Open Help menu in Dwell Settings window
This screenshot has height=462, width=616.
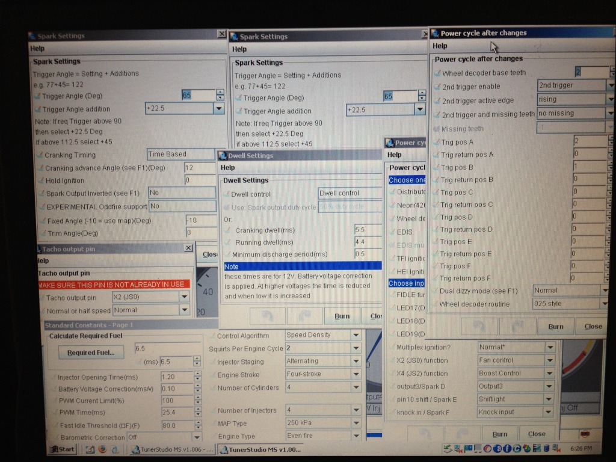coord(227,168)
